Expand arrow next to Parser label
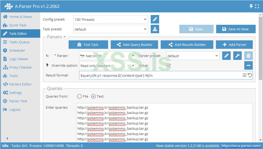 tap(55, 55)
